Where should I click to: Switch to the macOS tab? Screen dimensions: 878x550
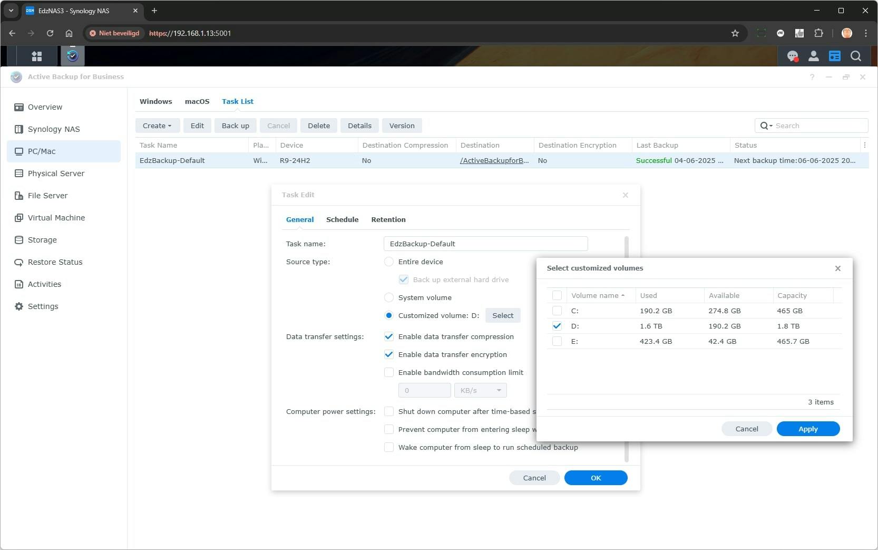point(197,101)
